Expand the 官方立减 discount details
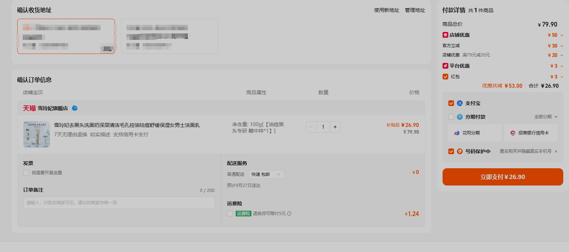This screenshot has width=569, height=252. click(x=562, y=46)
